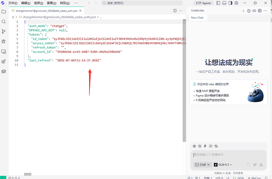Click the "tokens" key on line 4
Image resolution: width=272 pixels, height=179 pixels.
[35, 35]
